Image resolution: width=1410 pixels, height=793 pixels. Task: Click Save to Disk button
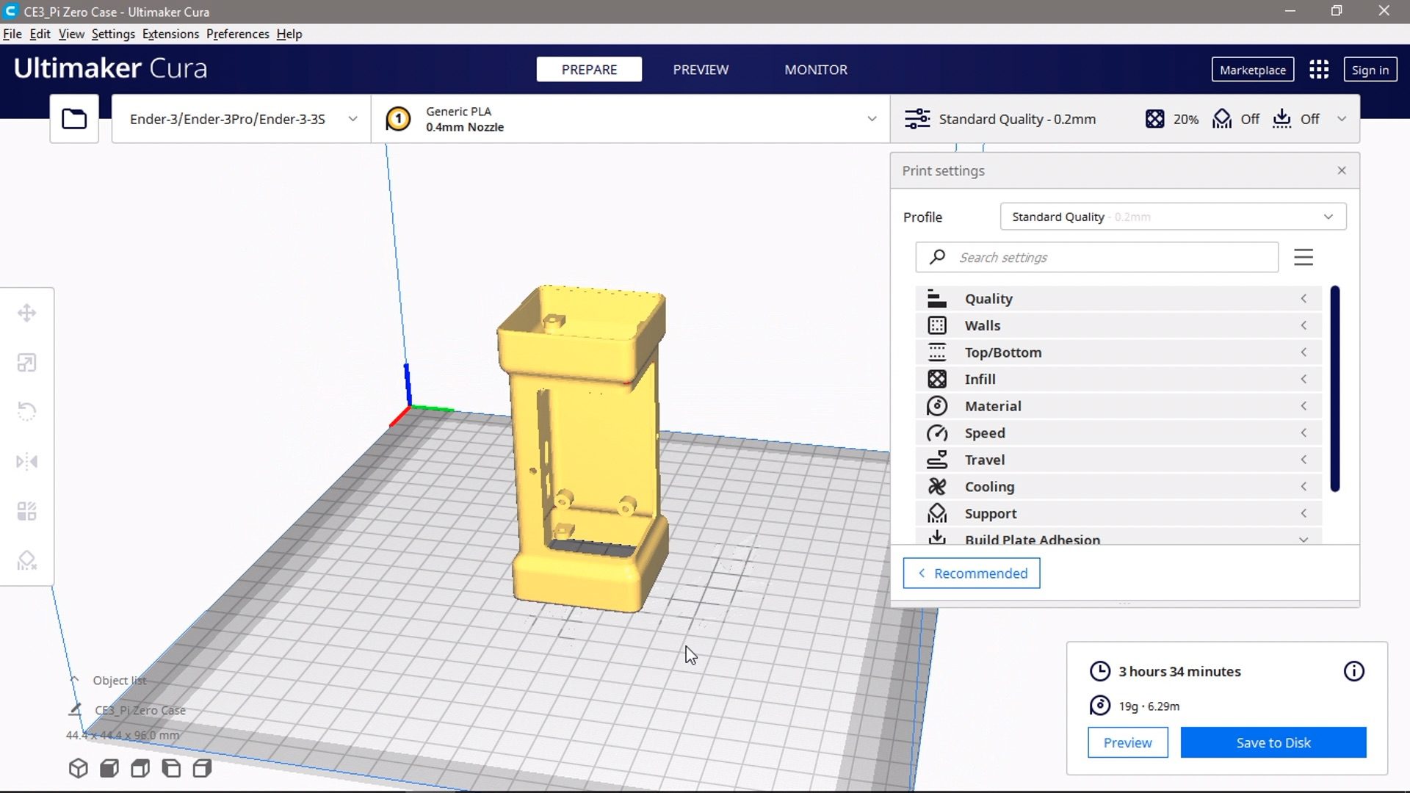point(1273,742)
